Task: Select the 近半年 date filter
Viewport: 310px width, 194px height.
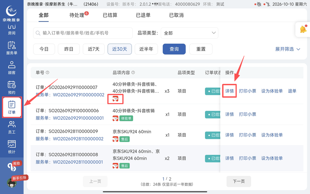Action: coord(146,49)
